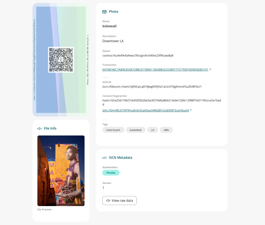Click external arrow icon beside transaction hash
This screenshot has height=225, width=265.
210,69
